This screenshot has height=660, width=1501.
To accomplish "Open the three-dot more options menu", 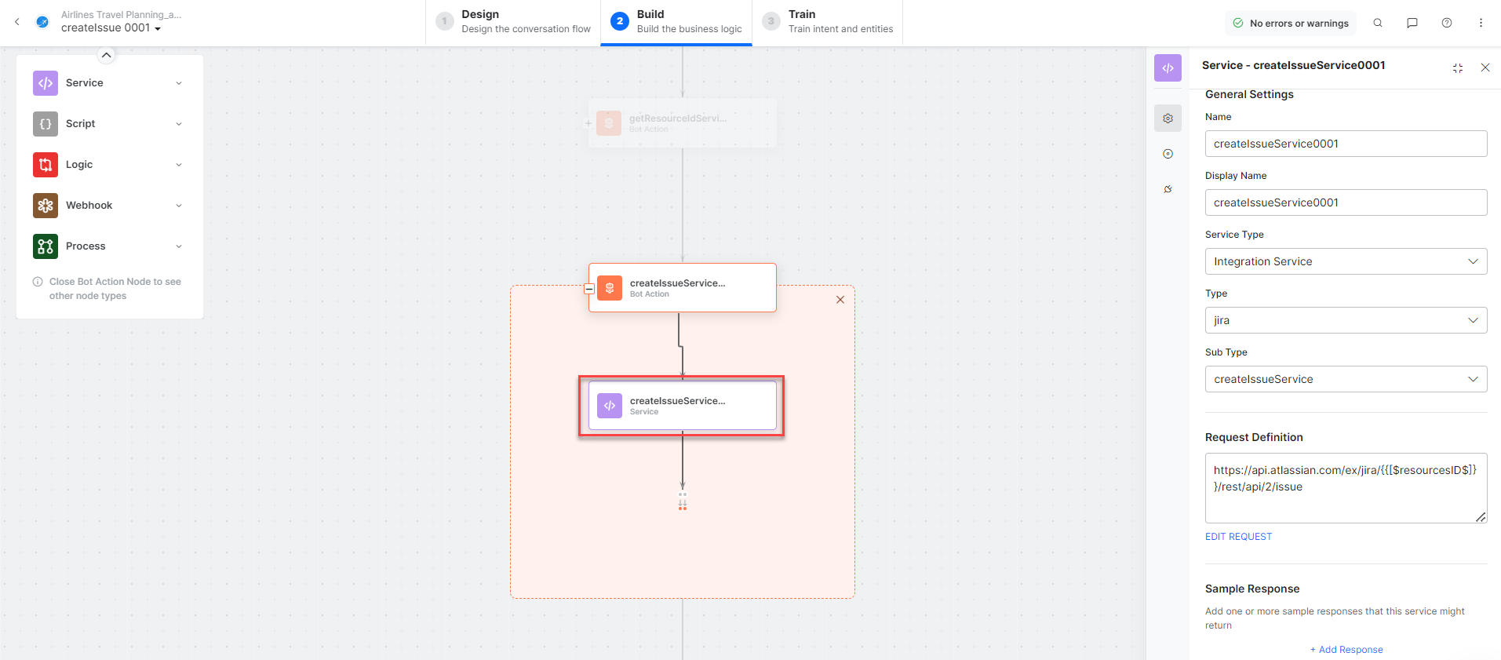I will pyautogui.click(x=1481, y=23).
